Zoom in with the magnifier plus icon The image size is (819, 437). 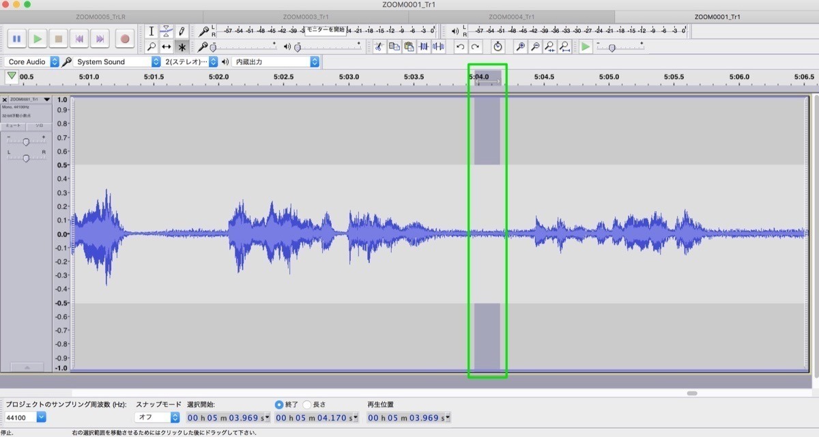pyautogui.click(x=520, y=46)
